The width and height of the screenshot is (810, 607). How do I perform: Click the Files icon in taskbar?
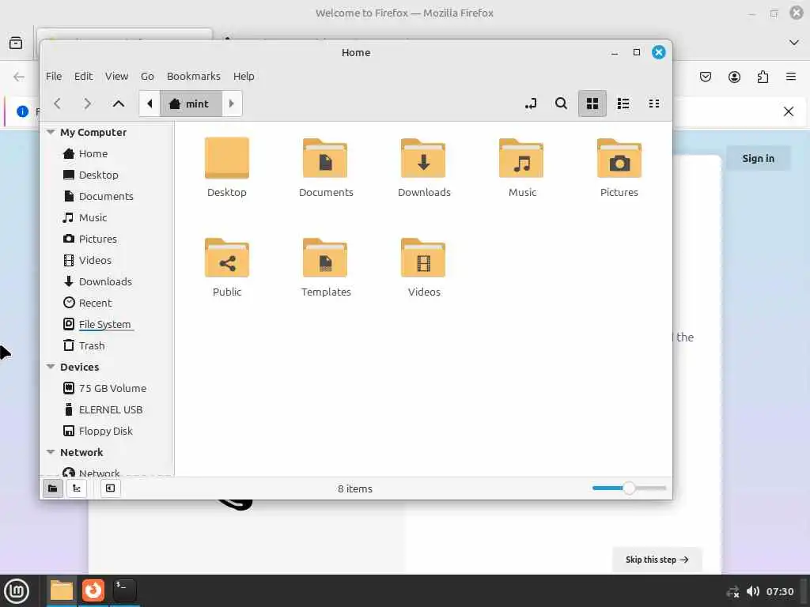click(62, 590)
